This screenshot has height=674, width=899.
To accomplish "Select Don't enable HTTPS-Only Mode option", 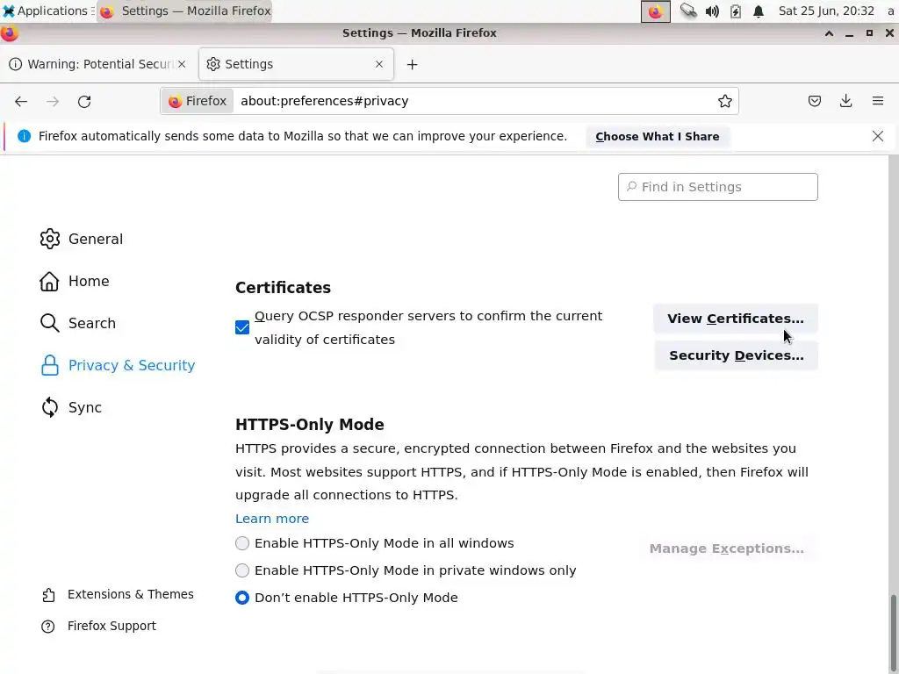I will [242, 598].
